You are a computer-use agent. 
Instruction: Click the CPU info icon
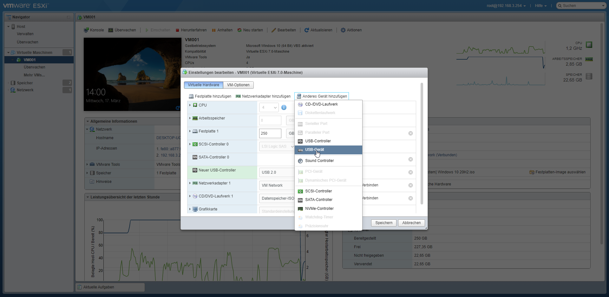[284, 107]
